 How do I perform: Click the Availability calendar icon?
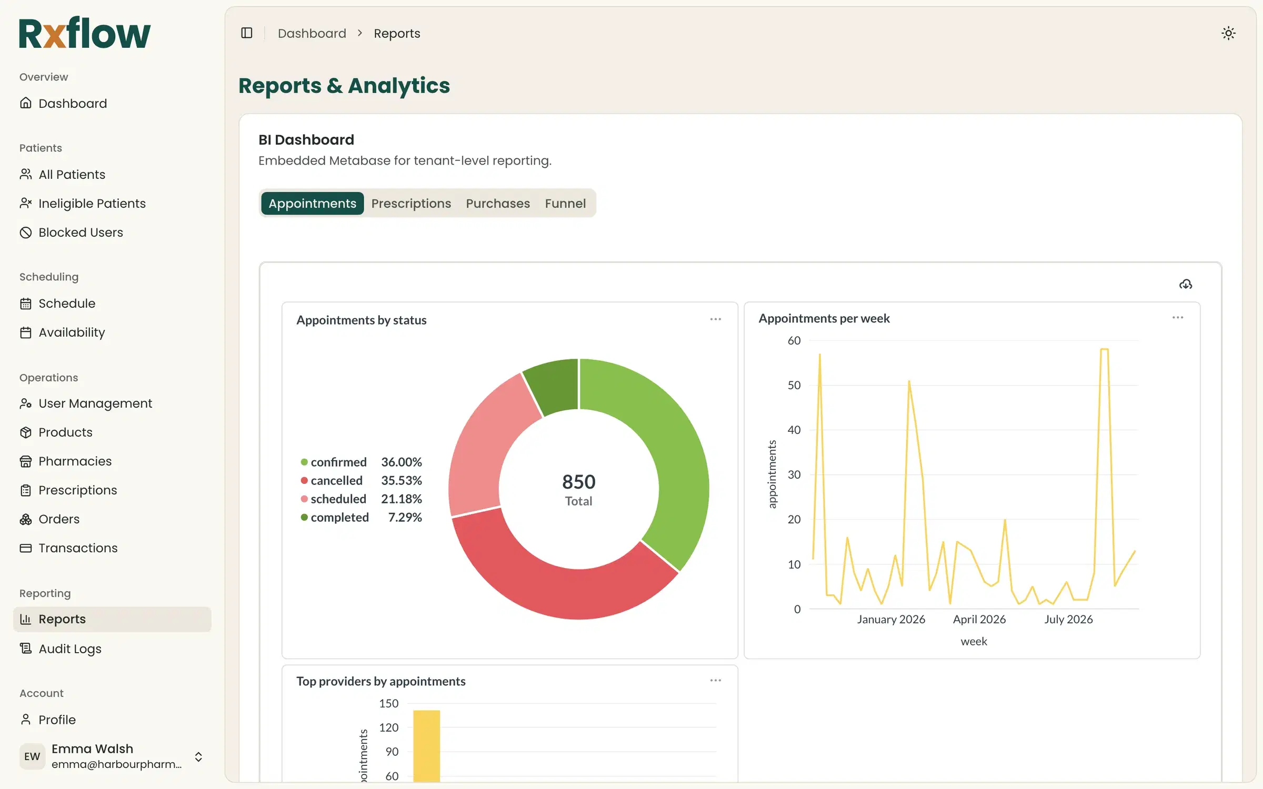26,332
